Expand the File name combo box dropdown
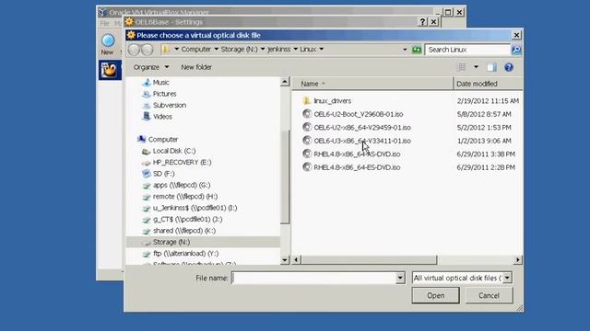 point(400,278)
